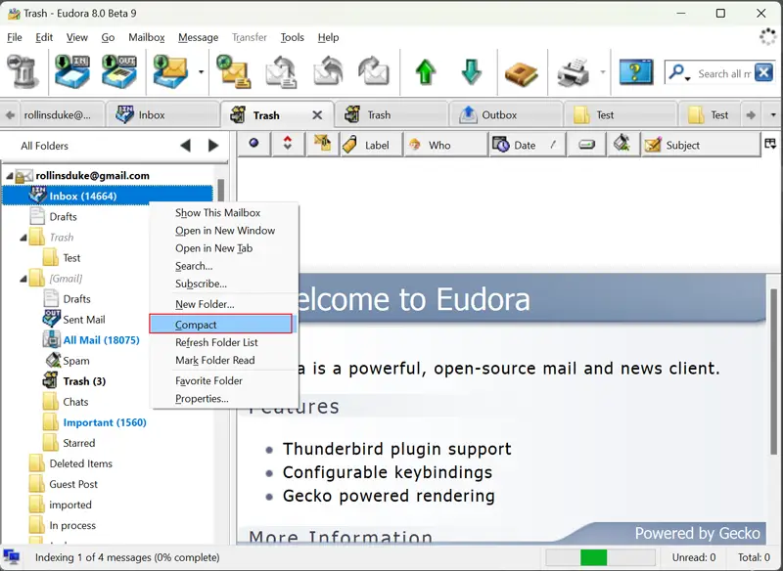Viewport: 783px width, 571px height.
Task: Open the In mailbox toolbar icon
Action: point(72,72)
